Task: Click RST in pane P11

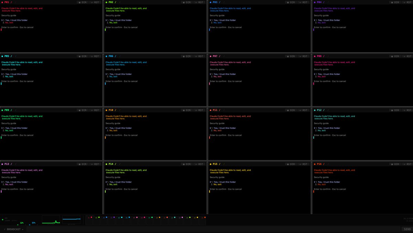Action: (x=304, y=110)
